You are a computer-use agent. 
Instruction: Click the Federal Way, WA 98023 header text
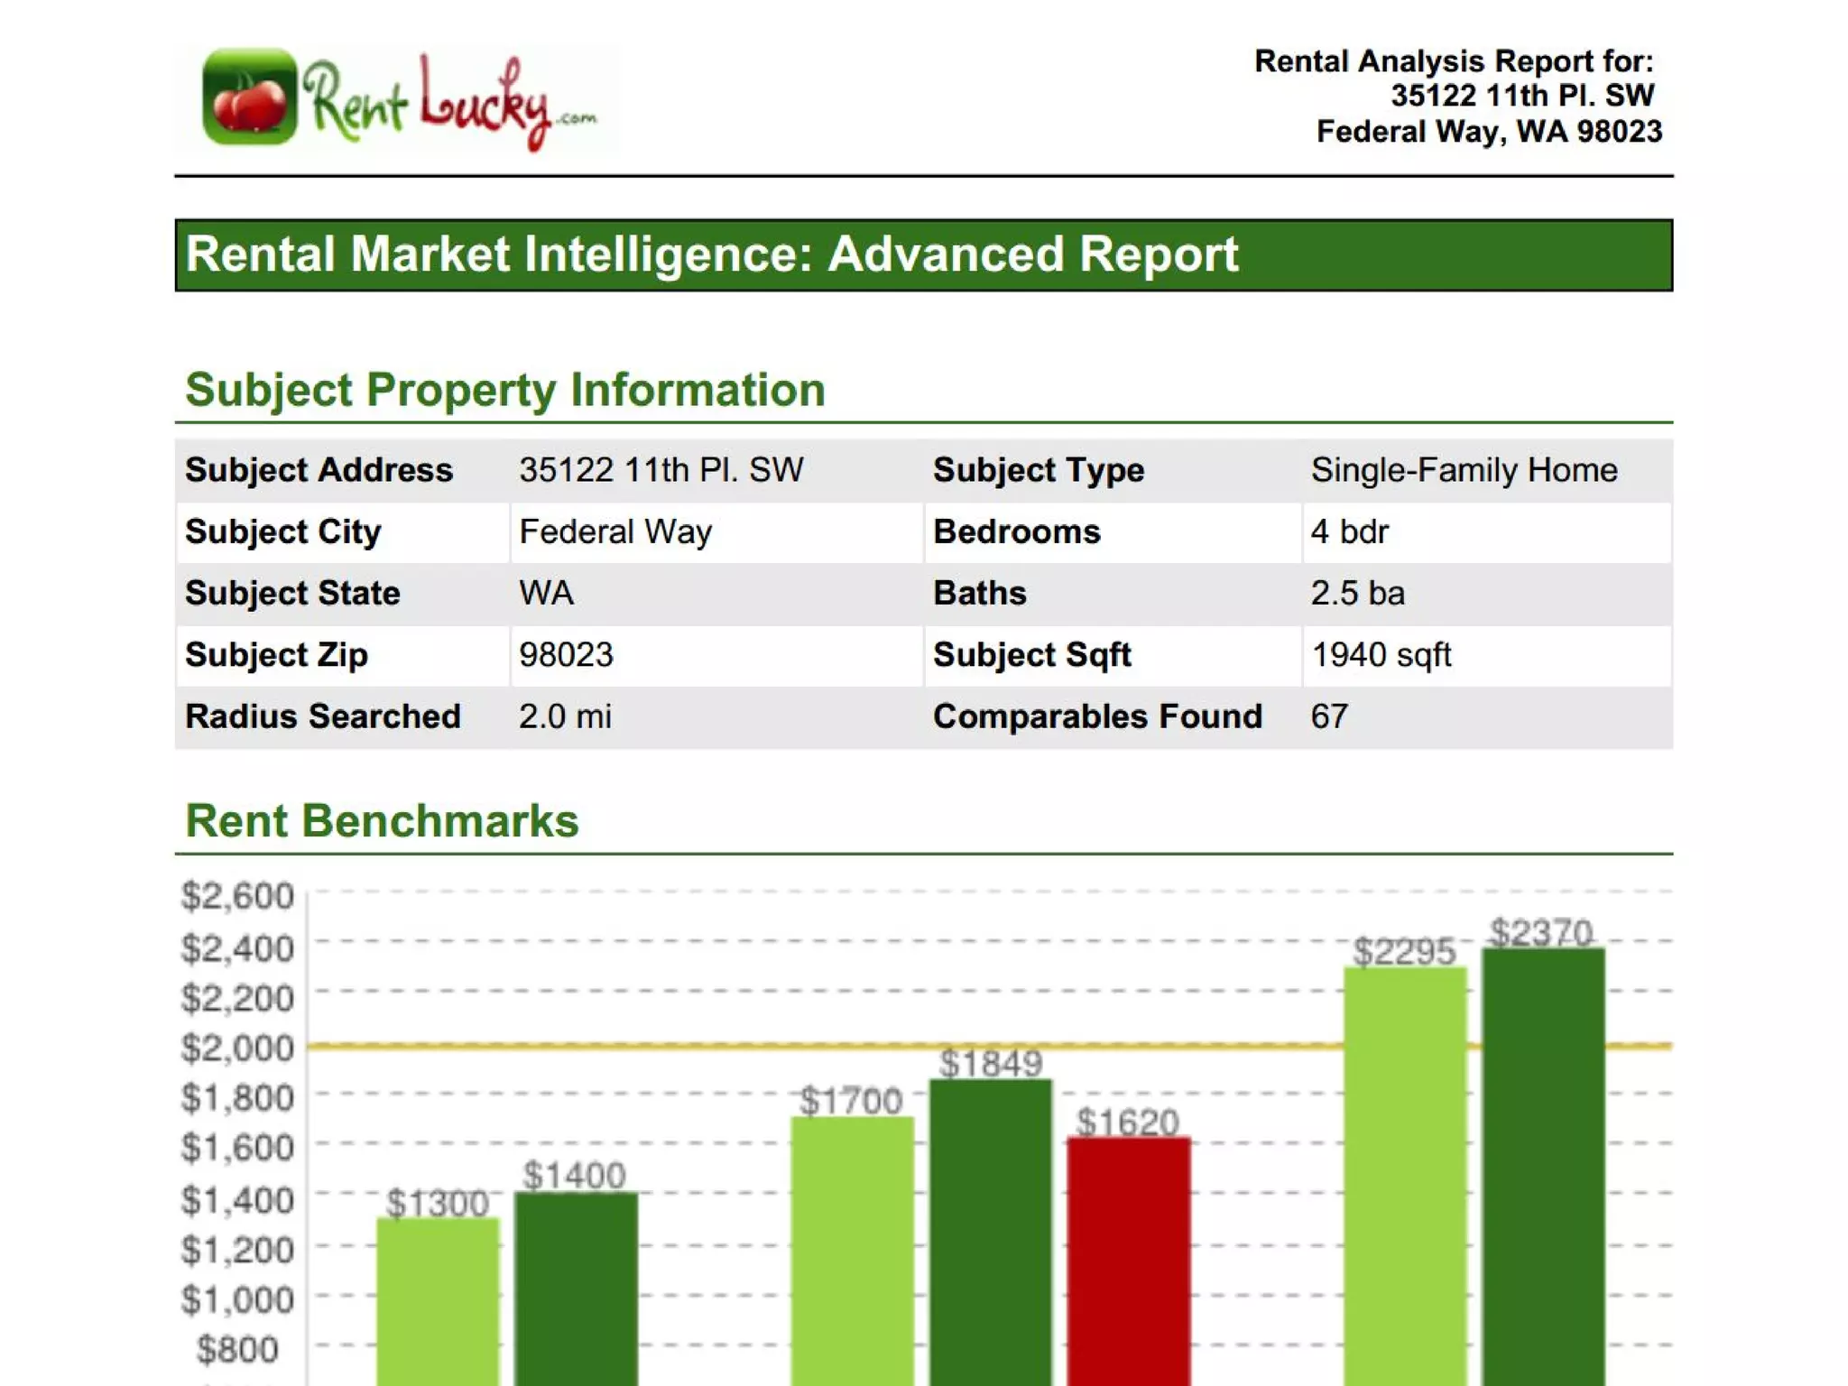pyautogui.click(x=1488, y=132)
